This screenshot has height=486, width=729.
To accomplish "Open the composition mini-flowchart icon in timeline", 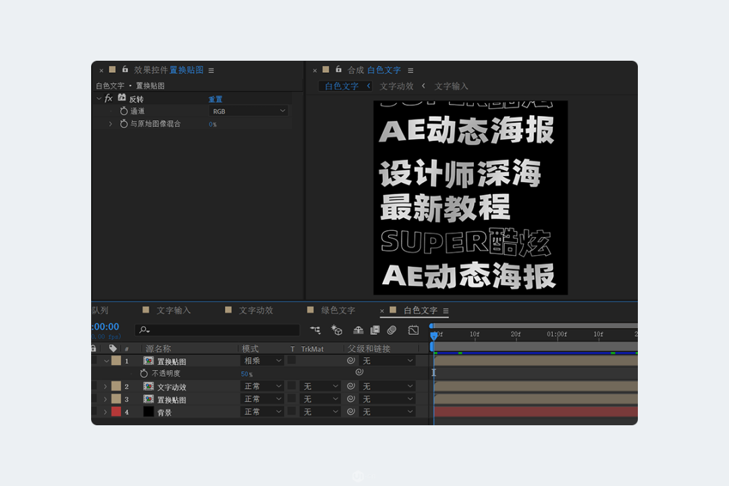I will click(315, 330).
